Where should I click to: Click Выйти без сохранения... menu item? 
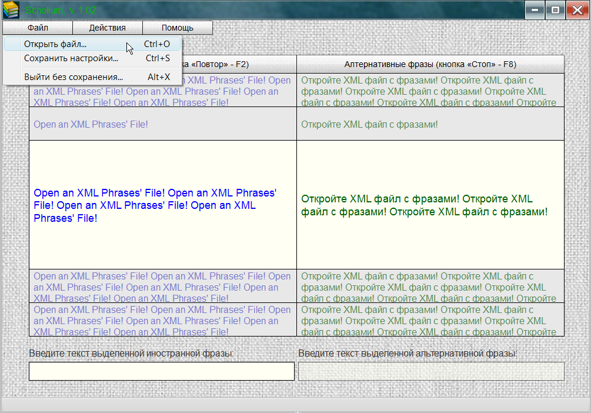73,77
